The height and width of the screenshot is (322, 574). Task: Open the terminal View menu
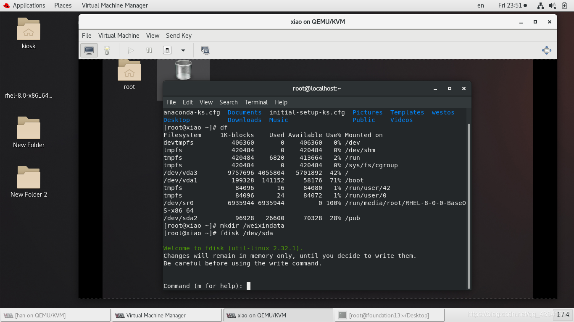click(x=206, y=102)
